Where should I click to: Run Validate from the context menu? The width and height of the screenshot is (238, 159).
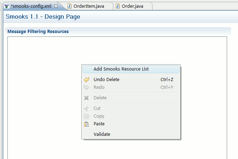pos(131,134)
